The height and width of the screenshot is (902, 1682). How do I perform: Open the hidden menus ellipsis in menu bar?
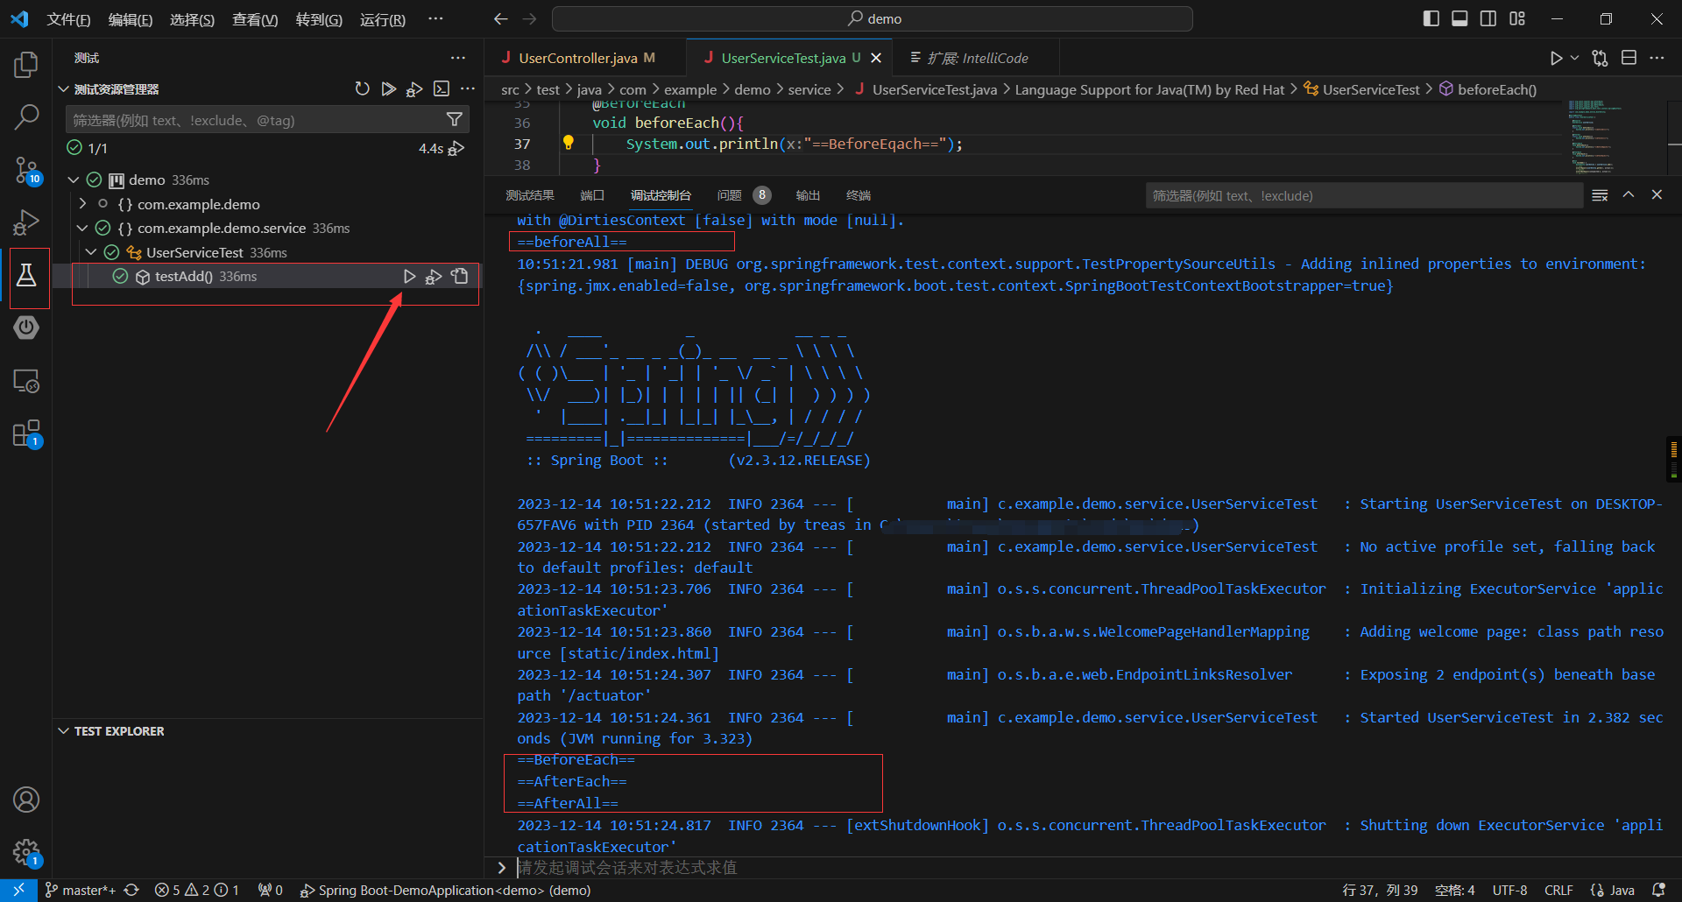tap(435, 18)
